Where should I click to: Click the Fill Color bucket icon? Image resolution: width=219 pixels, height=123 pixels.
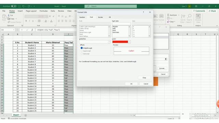point(46,21)
